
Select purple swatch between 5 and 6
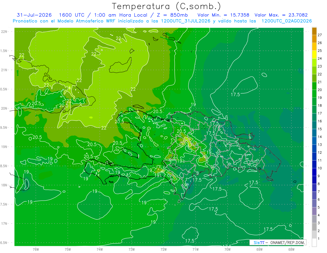tap(314, 204)
